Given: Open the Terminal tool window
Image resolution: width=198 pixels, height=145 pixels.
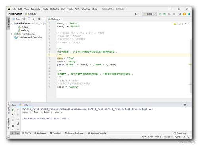Looking at the screenshot, I should click(x=55, y=133).
